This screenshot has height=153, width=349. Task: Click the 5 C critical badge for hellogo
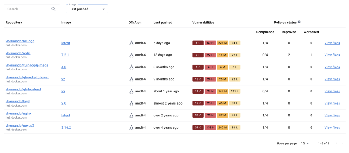[198, 43]
